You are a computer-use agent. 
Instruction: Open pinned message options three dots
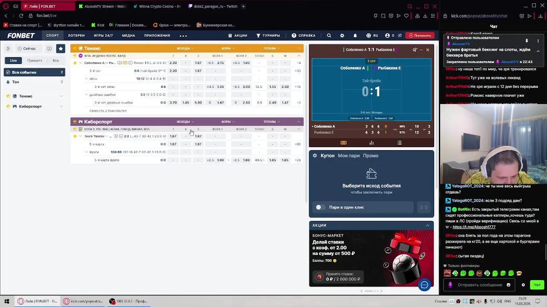[x=538, y=41]
